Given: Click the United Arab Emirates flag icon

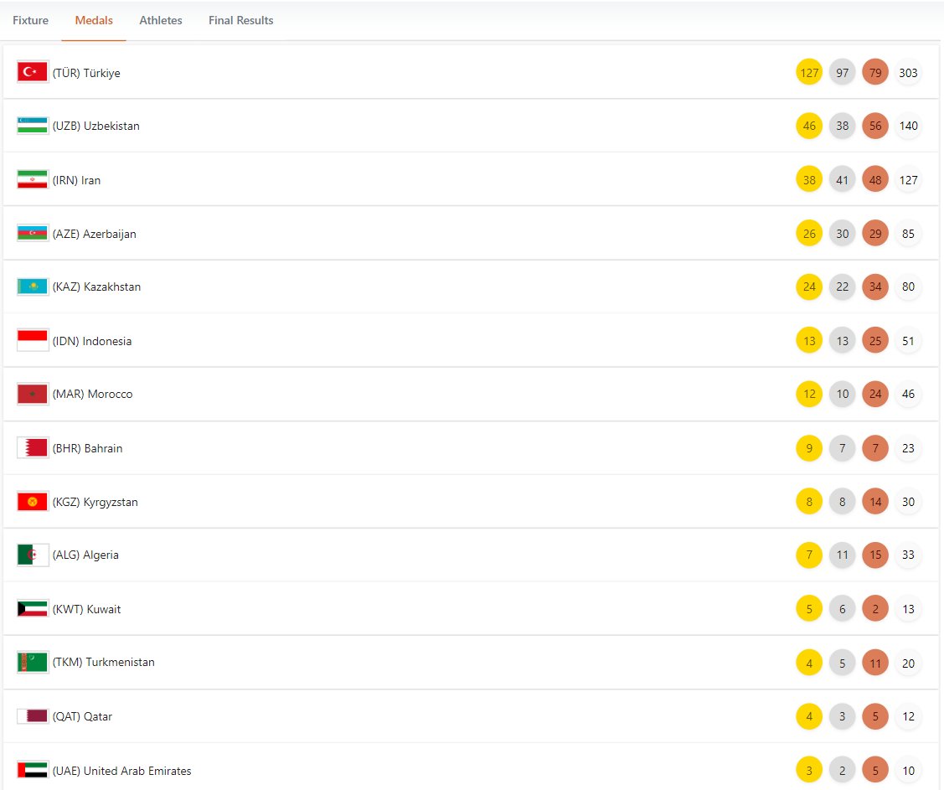Looking at the screenshot, I should click(33, 770).
